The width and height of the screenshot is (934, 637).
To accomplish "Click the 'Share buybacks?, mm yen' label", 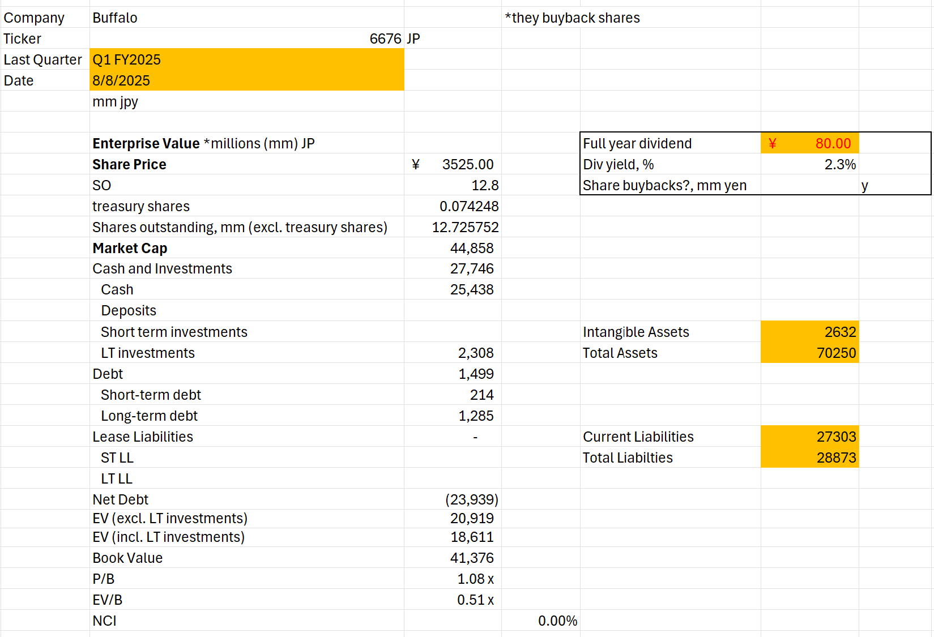I will coord(671,185).
